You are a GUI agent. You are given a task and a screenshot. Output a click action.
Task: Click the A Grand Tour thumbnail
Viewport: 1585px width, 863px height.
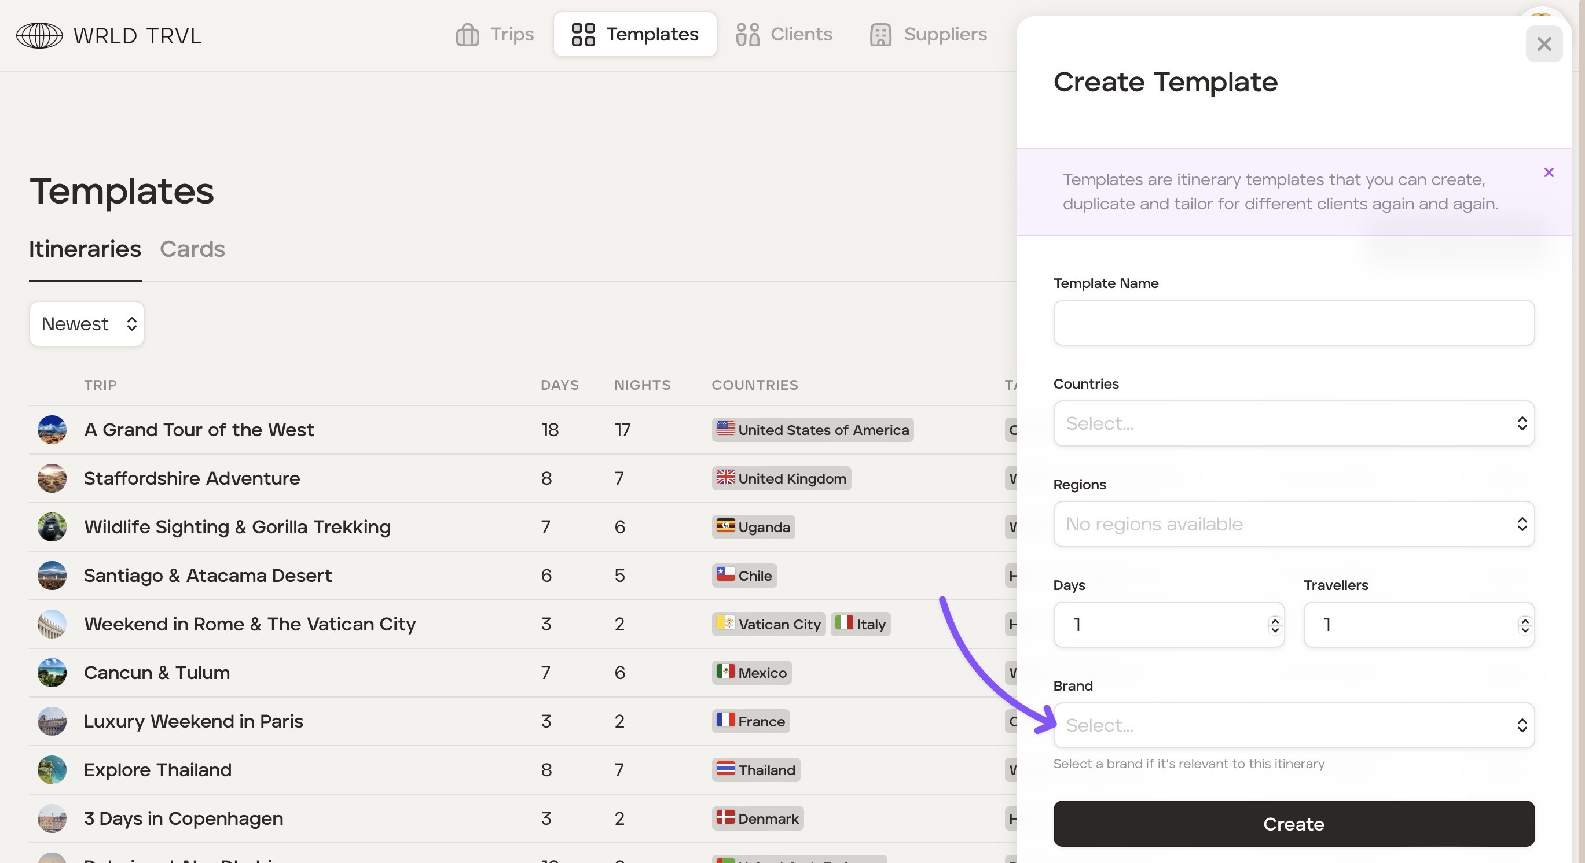pyautogui.click(x=52, y=430)
